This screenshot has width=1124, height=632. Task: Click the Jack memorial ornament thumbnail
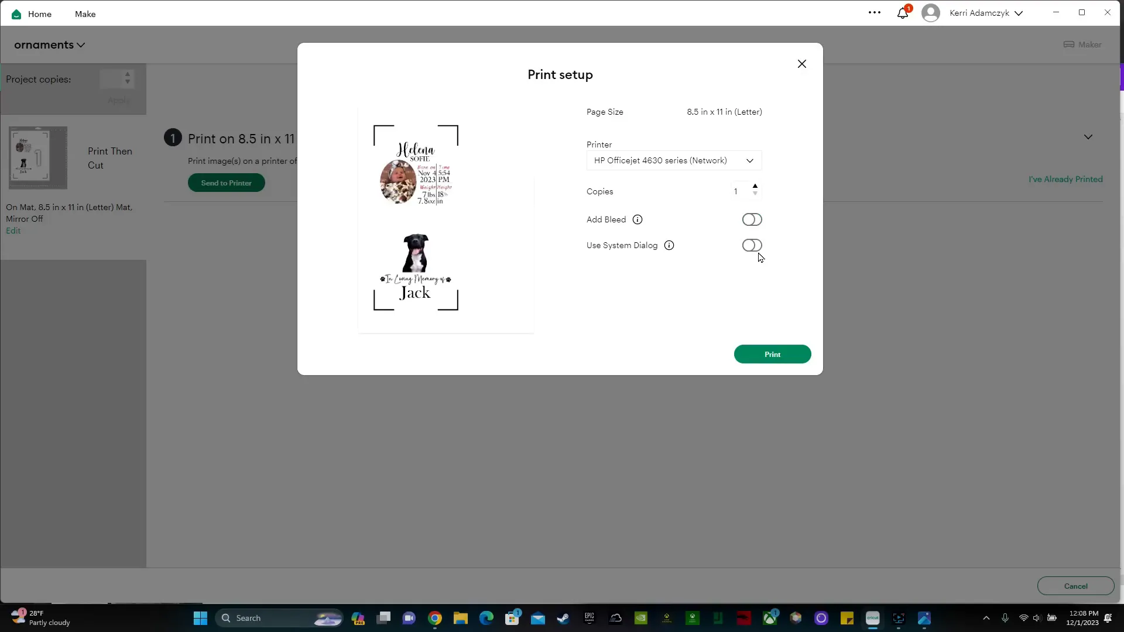click(x=414, y=270)
